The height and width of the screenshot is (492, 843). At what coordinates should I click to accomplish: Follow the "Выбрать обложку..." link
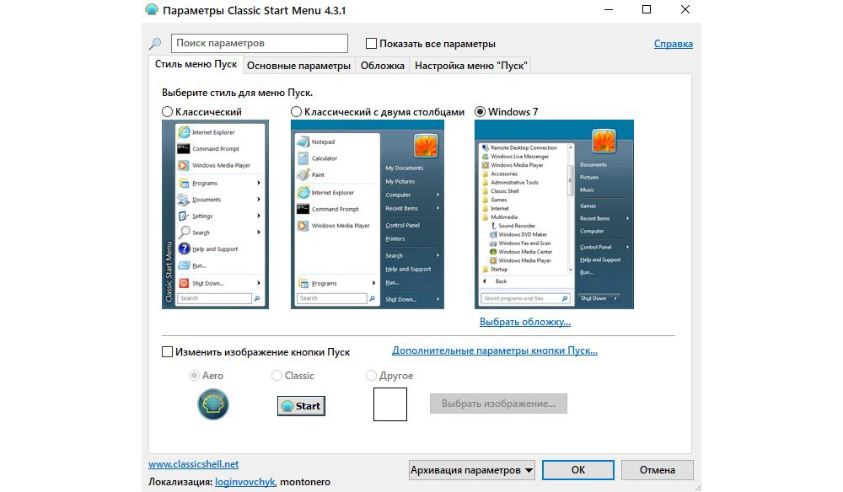(x=524, y=322)
